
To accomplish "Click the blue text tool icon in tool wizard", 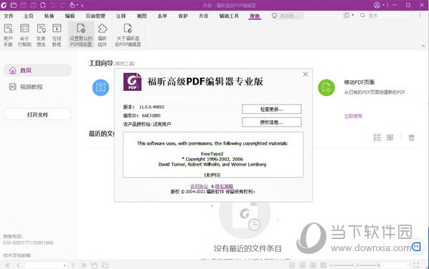I will tap(100, 87).
